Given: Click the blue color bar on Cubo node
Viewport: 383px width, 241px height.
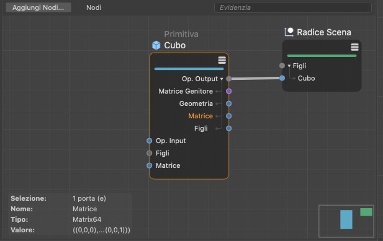Looking at the screenshot, I should [189, 69].
